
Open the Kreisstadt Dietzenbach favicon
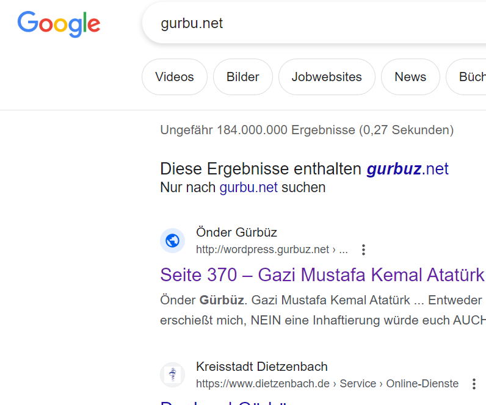pyautogui.click(x=172, y=375)
